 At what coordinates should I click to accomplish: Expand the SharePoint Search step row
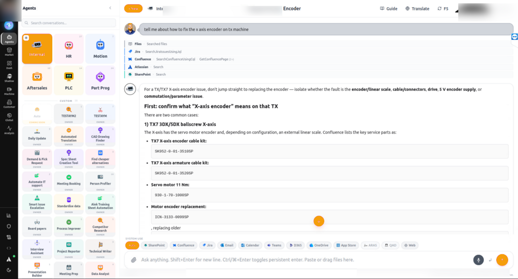click(319, 74)
